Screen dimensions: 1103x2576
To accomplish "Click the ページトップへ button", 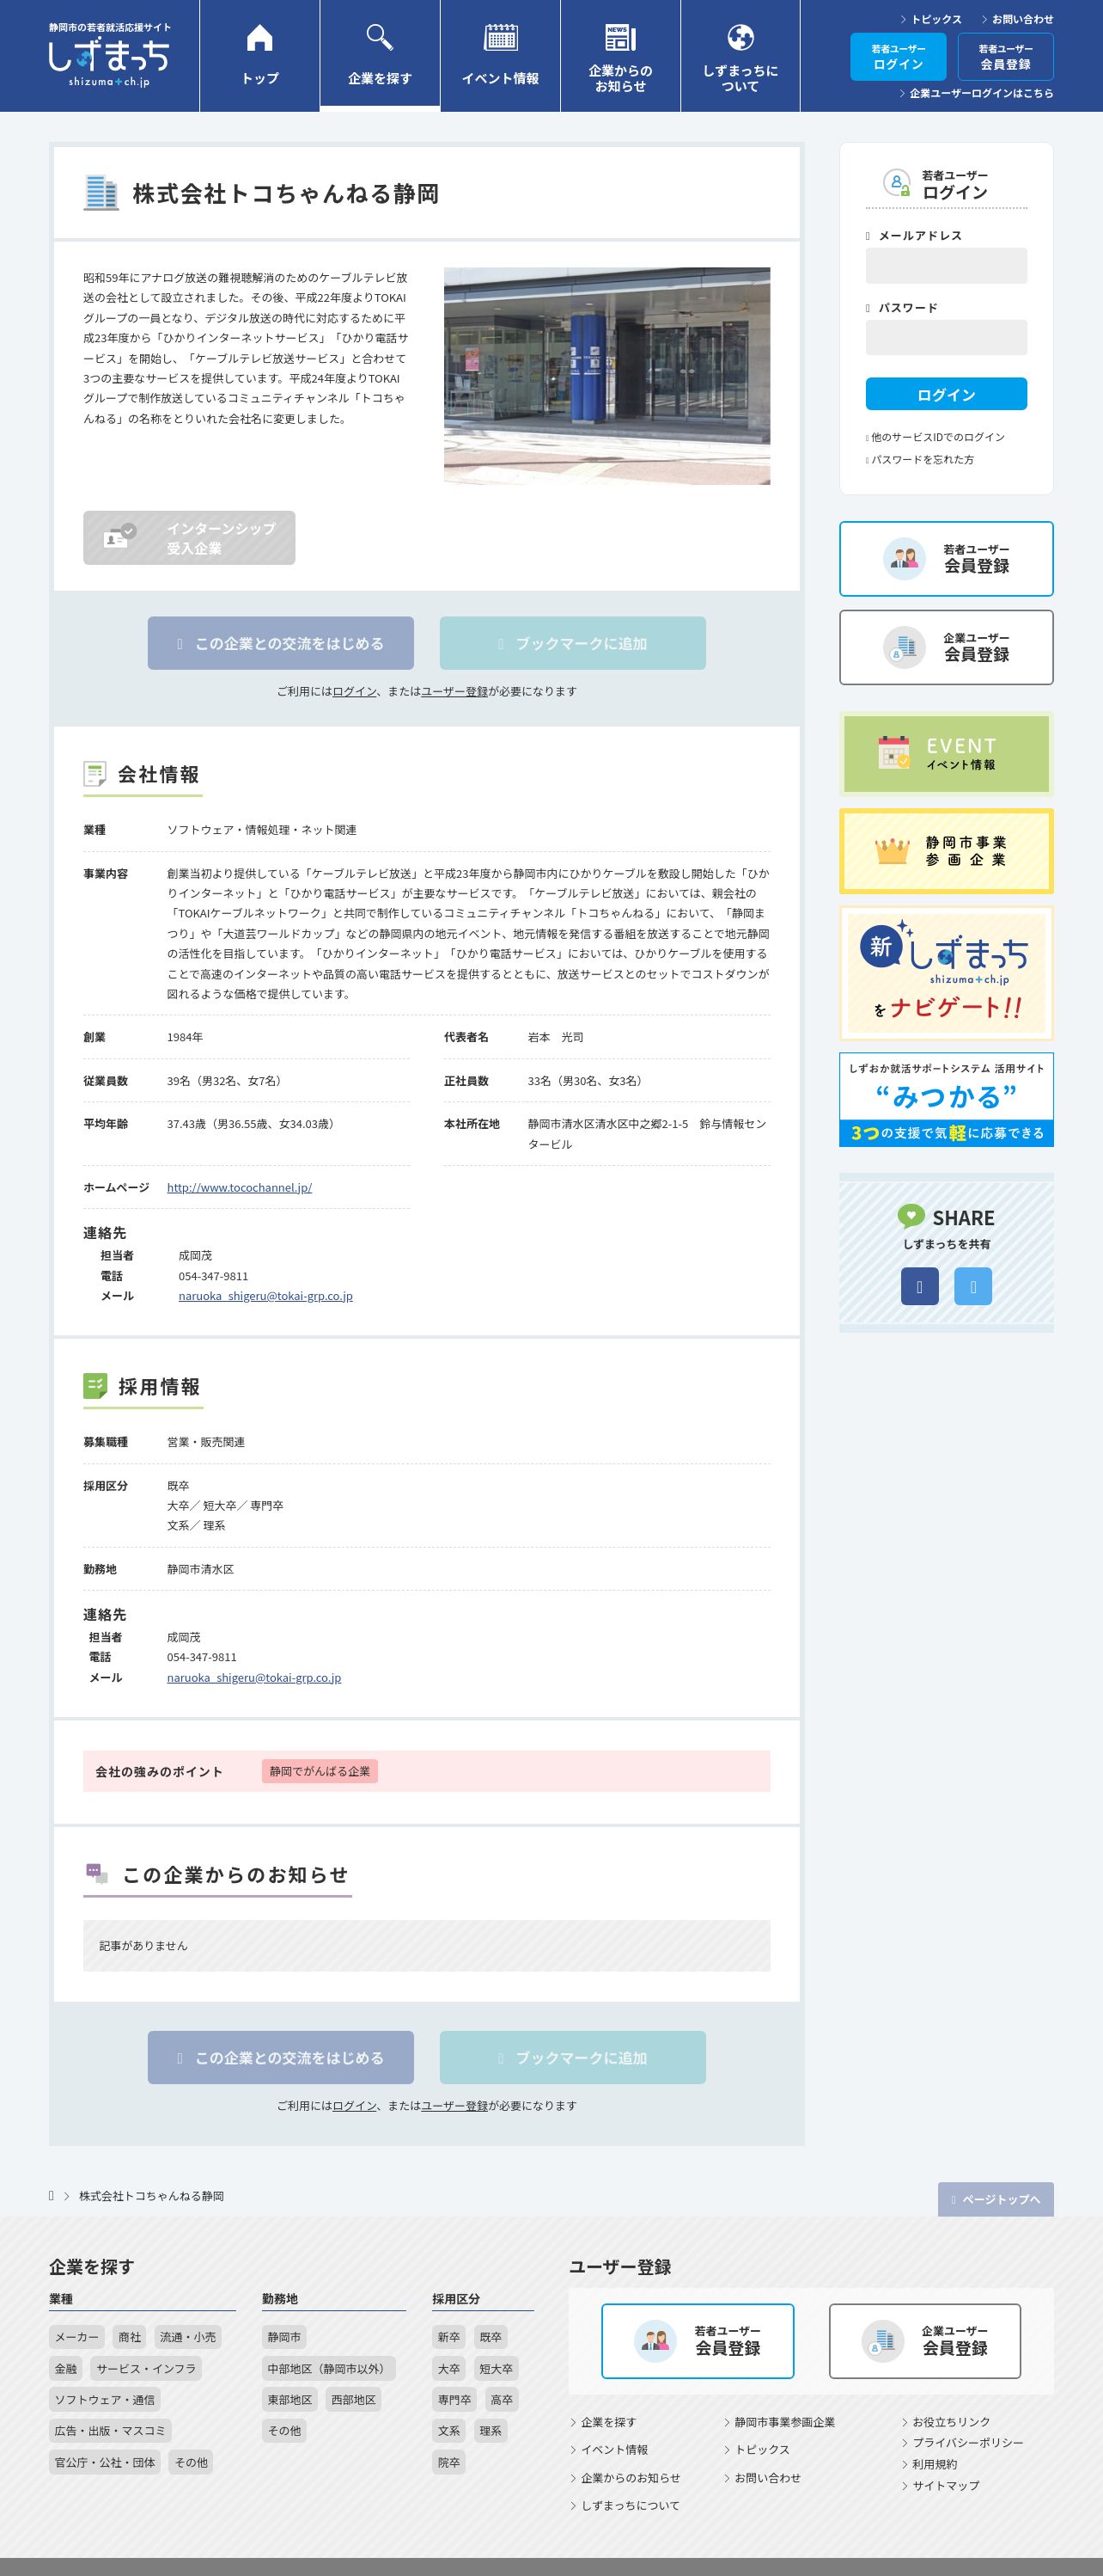I will pos(995,2199).
